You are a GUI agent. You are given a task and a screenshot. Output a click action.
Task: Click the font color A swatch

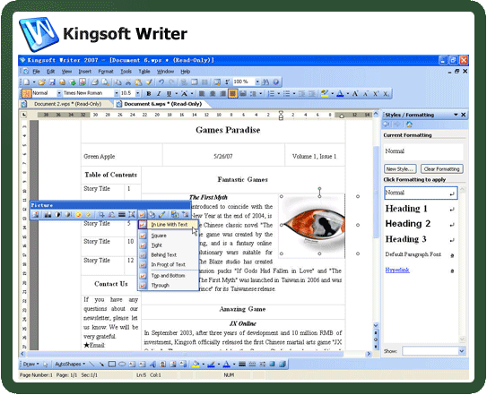pos(340,94)
